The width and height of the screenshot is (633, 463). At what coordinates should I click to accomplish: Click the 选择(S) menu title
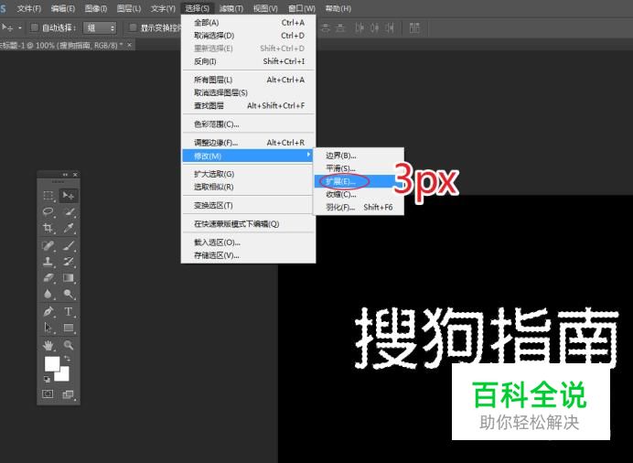197,8
